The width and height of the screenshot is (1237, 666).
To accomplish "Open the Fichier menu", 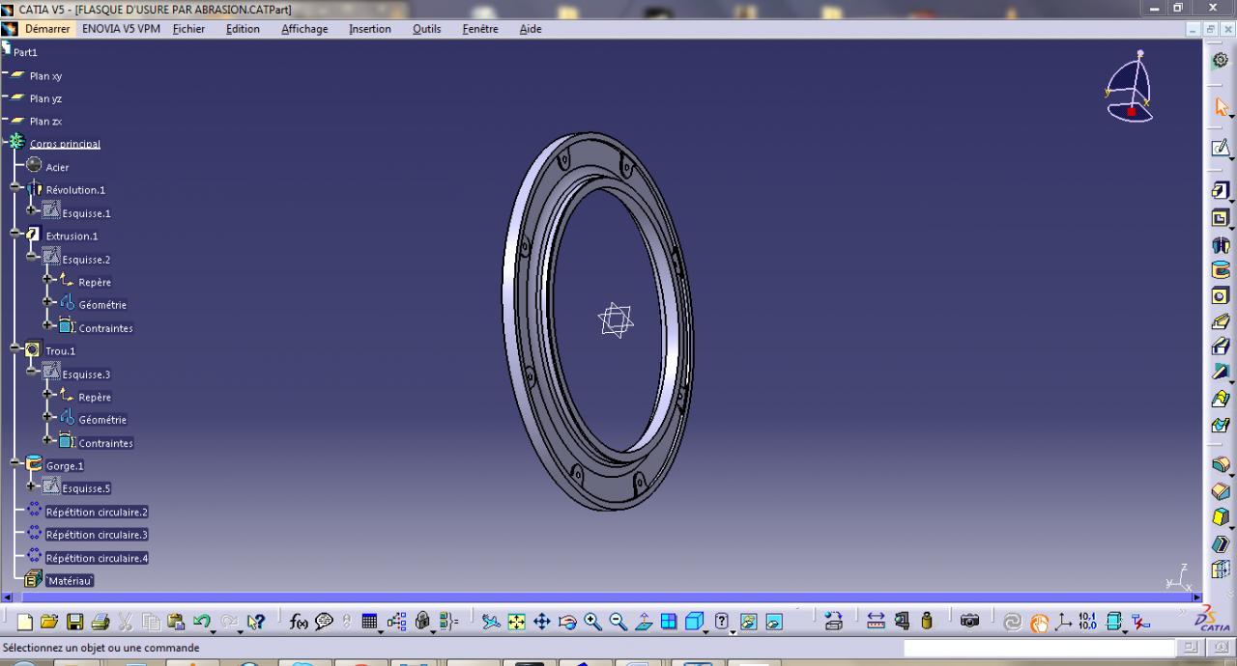I will 188,29.
